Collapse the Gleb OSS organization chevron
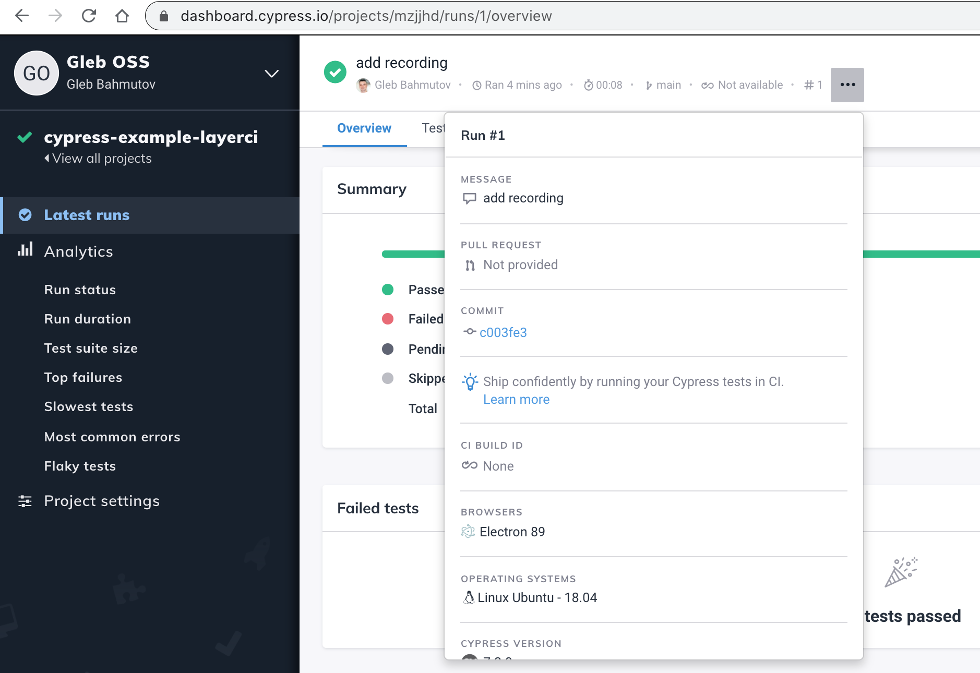Screen dimensions: 980x673 272,74
